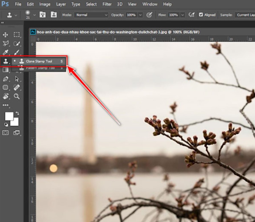Viewport: 255px width, 222px height.
Task: Open the Sample dropdown showing Current Layer
Action: (245, 15)
